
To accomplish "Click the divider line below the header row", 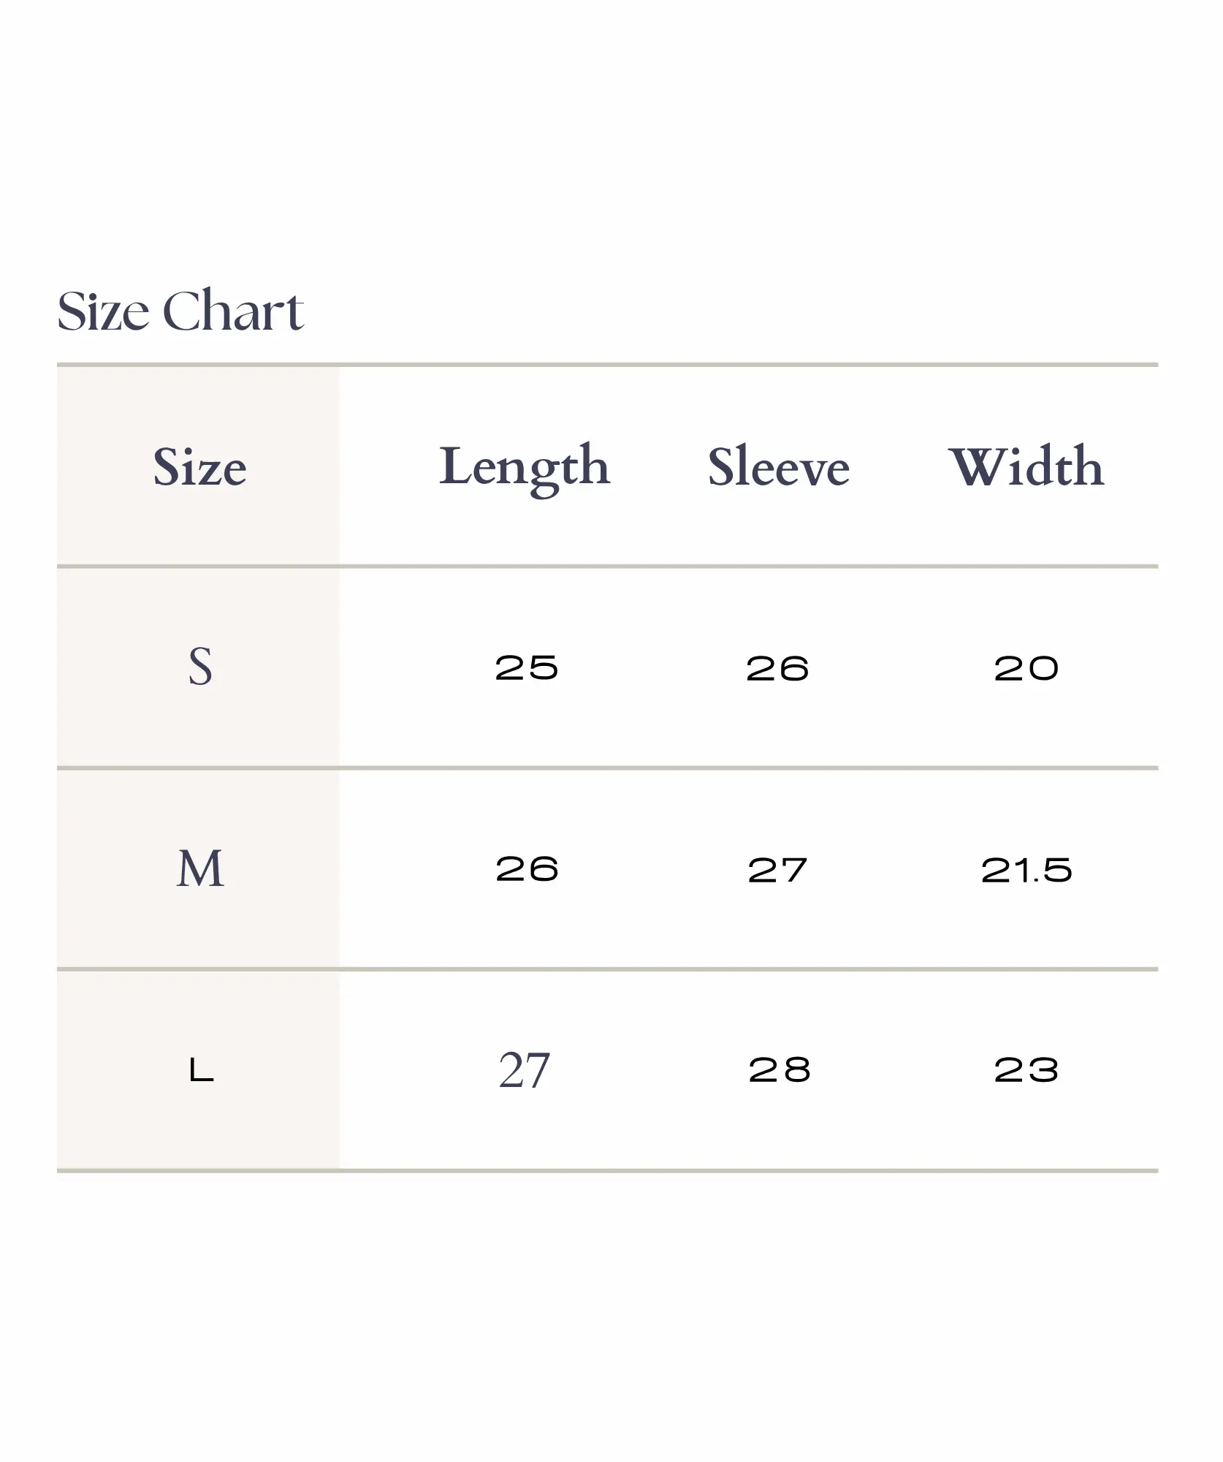I will 607,567.
